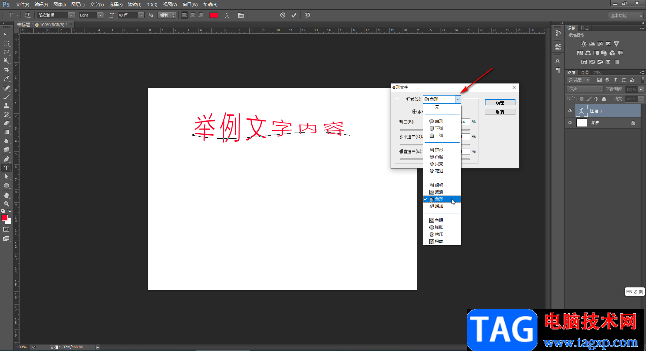Screen dimensions: 646x351
Task: Select the Horizontal Type tool
Action: tap(6, 168)
